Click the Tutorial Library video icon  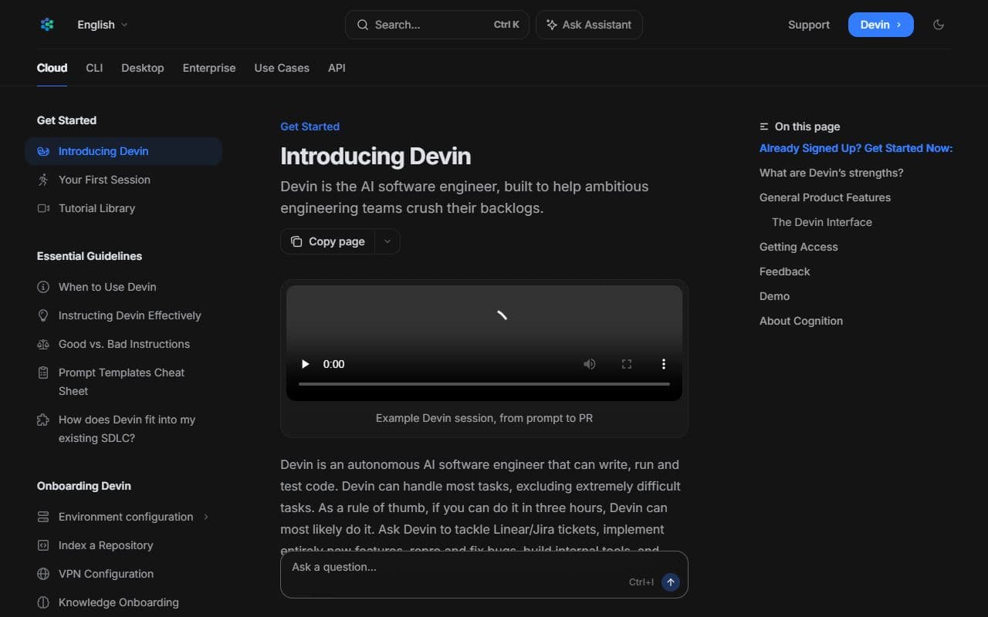43,208
